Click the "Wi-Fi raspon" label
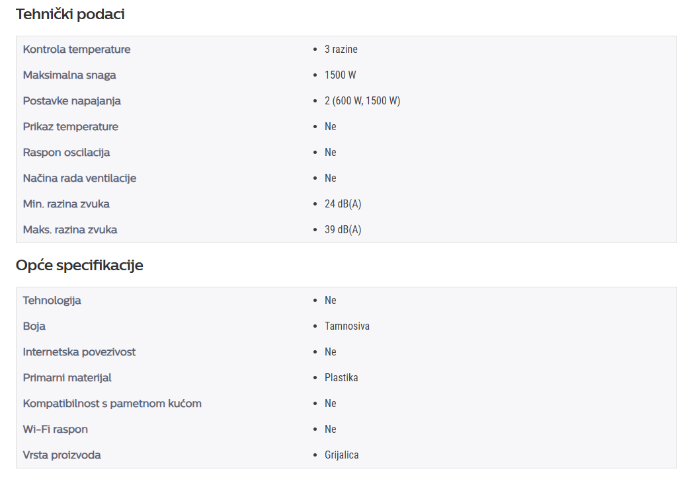The width and height of the screenshot is (693, 481). pyautogui.click(x=56, y=429)
